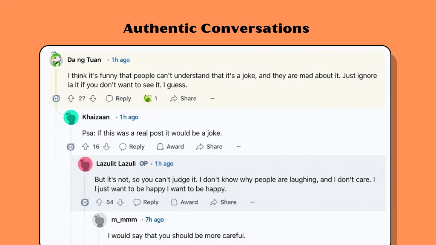Screen dimensions: 436x245
Task: Toggle upvote on Khaizaan's comment
Action: pyautogui.click(x=85, y=146)
